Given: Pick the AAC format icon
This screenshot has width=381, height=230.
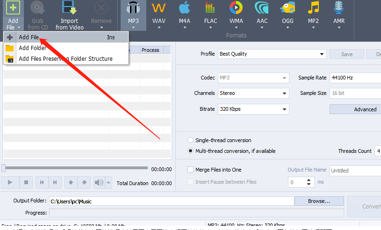Looking at the screenshot, I should point(262,8).
